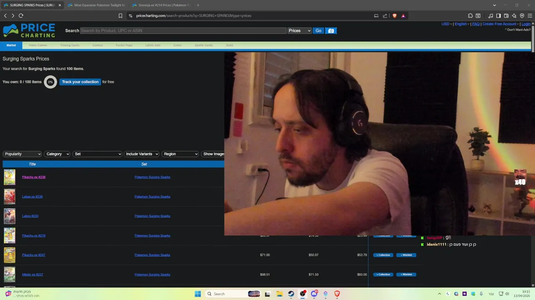Viewport: 535px width, 300px height.
Task: Go back to the previous page
Action: coord(5,15)
